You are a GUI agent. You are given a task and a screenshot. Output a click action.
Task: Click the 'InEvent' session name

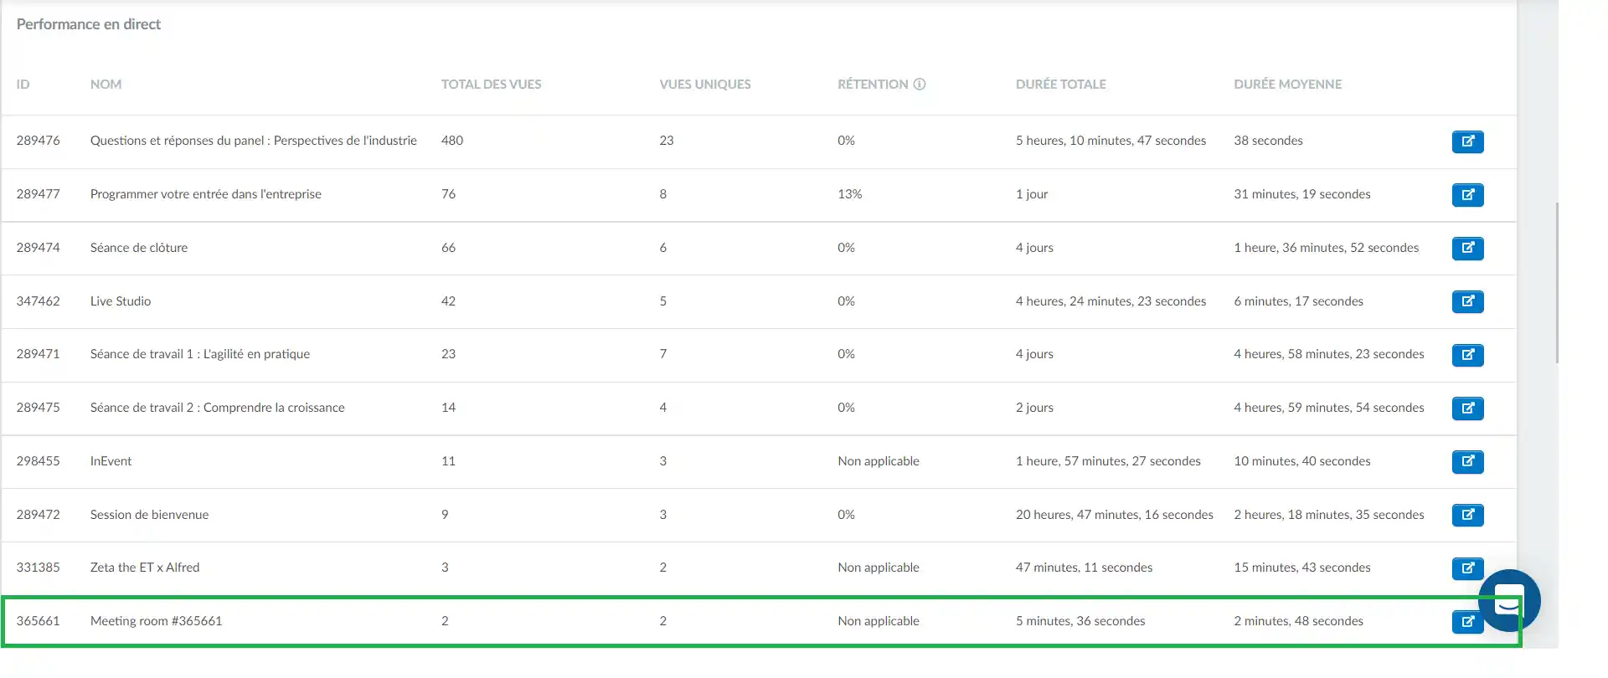tap(111, 461)
